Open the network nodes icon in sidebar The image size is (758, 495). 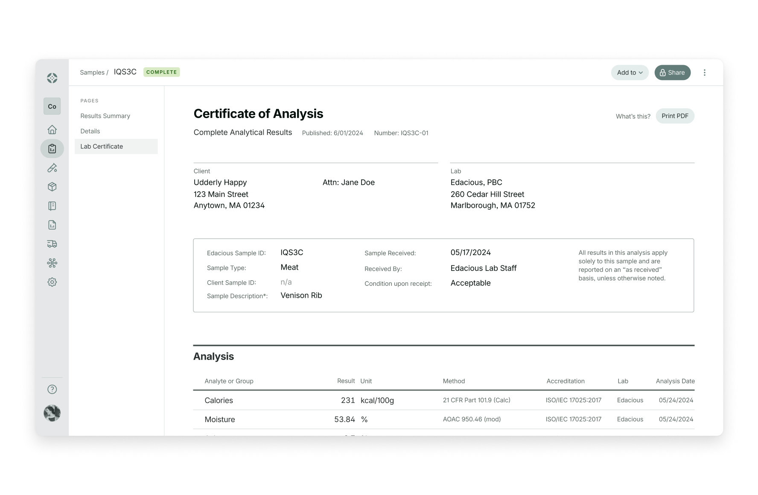(x=52, y=263)
